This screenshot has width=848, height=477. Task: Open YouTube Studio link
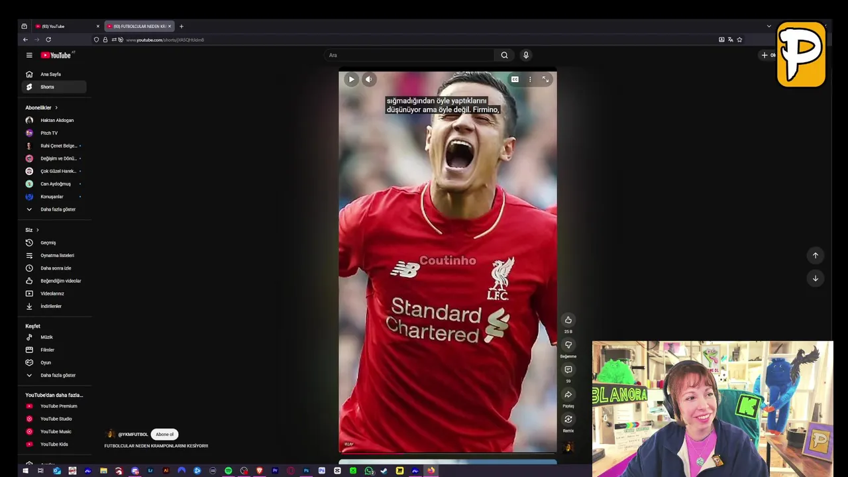55,419
